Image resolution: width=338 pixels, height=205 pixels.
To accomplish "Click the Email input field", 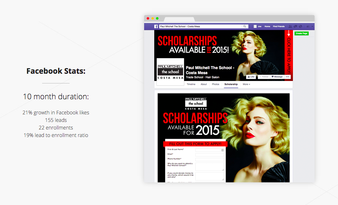I will pyautogui.click(x=209, y=155).
